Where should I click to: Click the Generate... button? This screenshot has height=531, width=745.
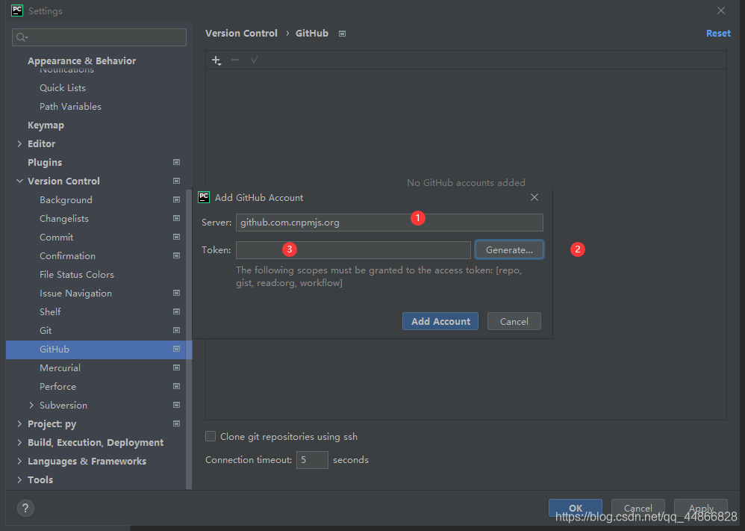509,249
